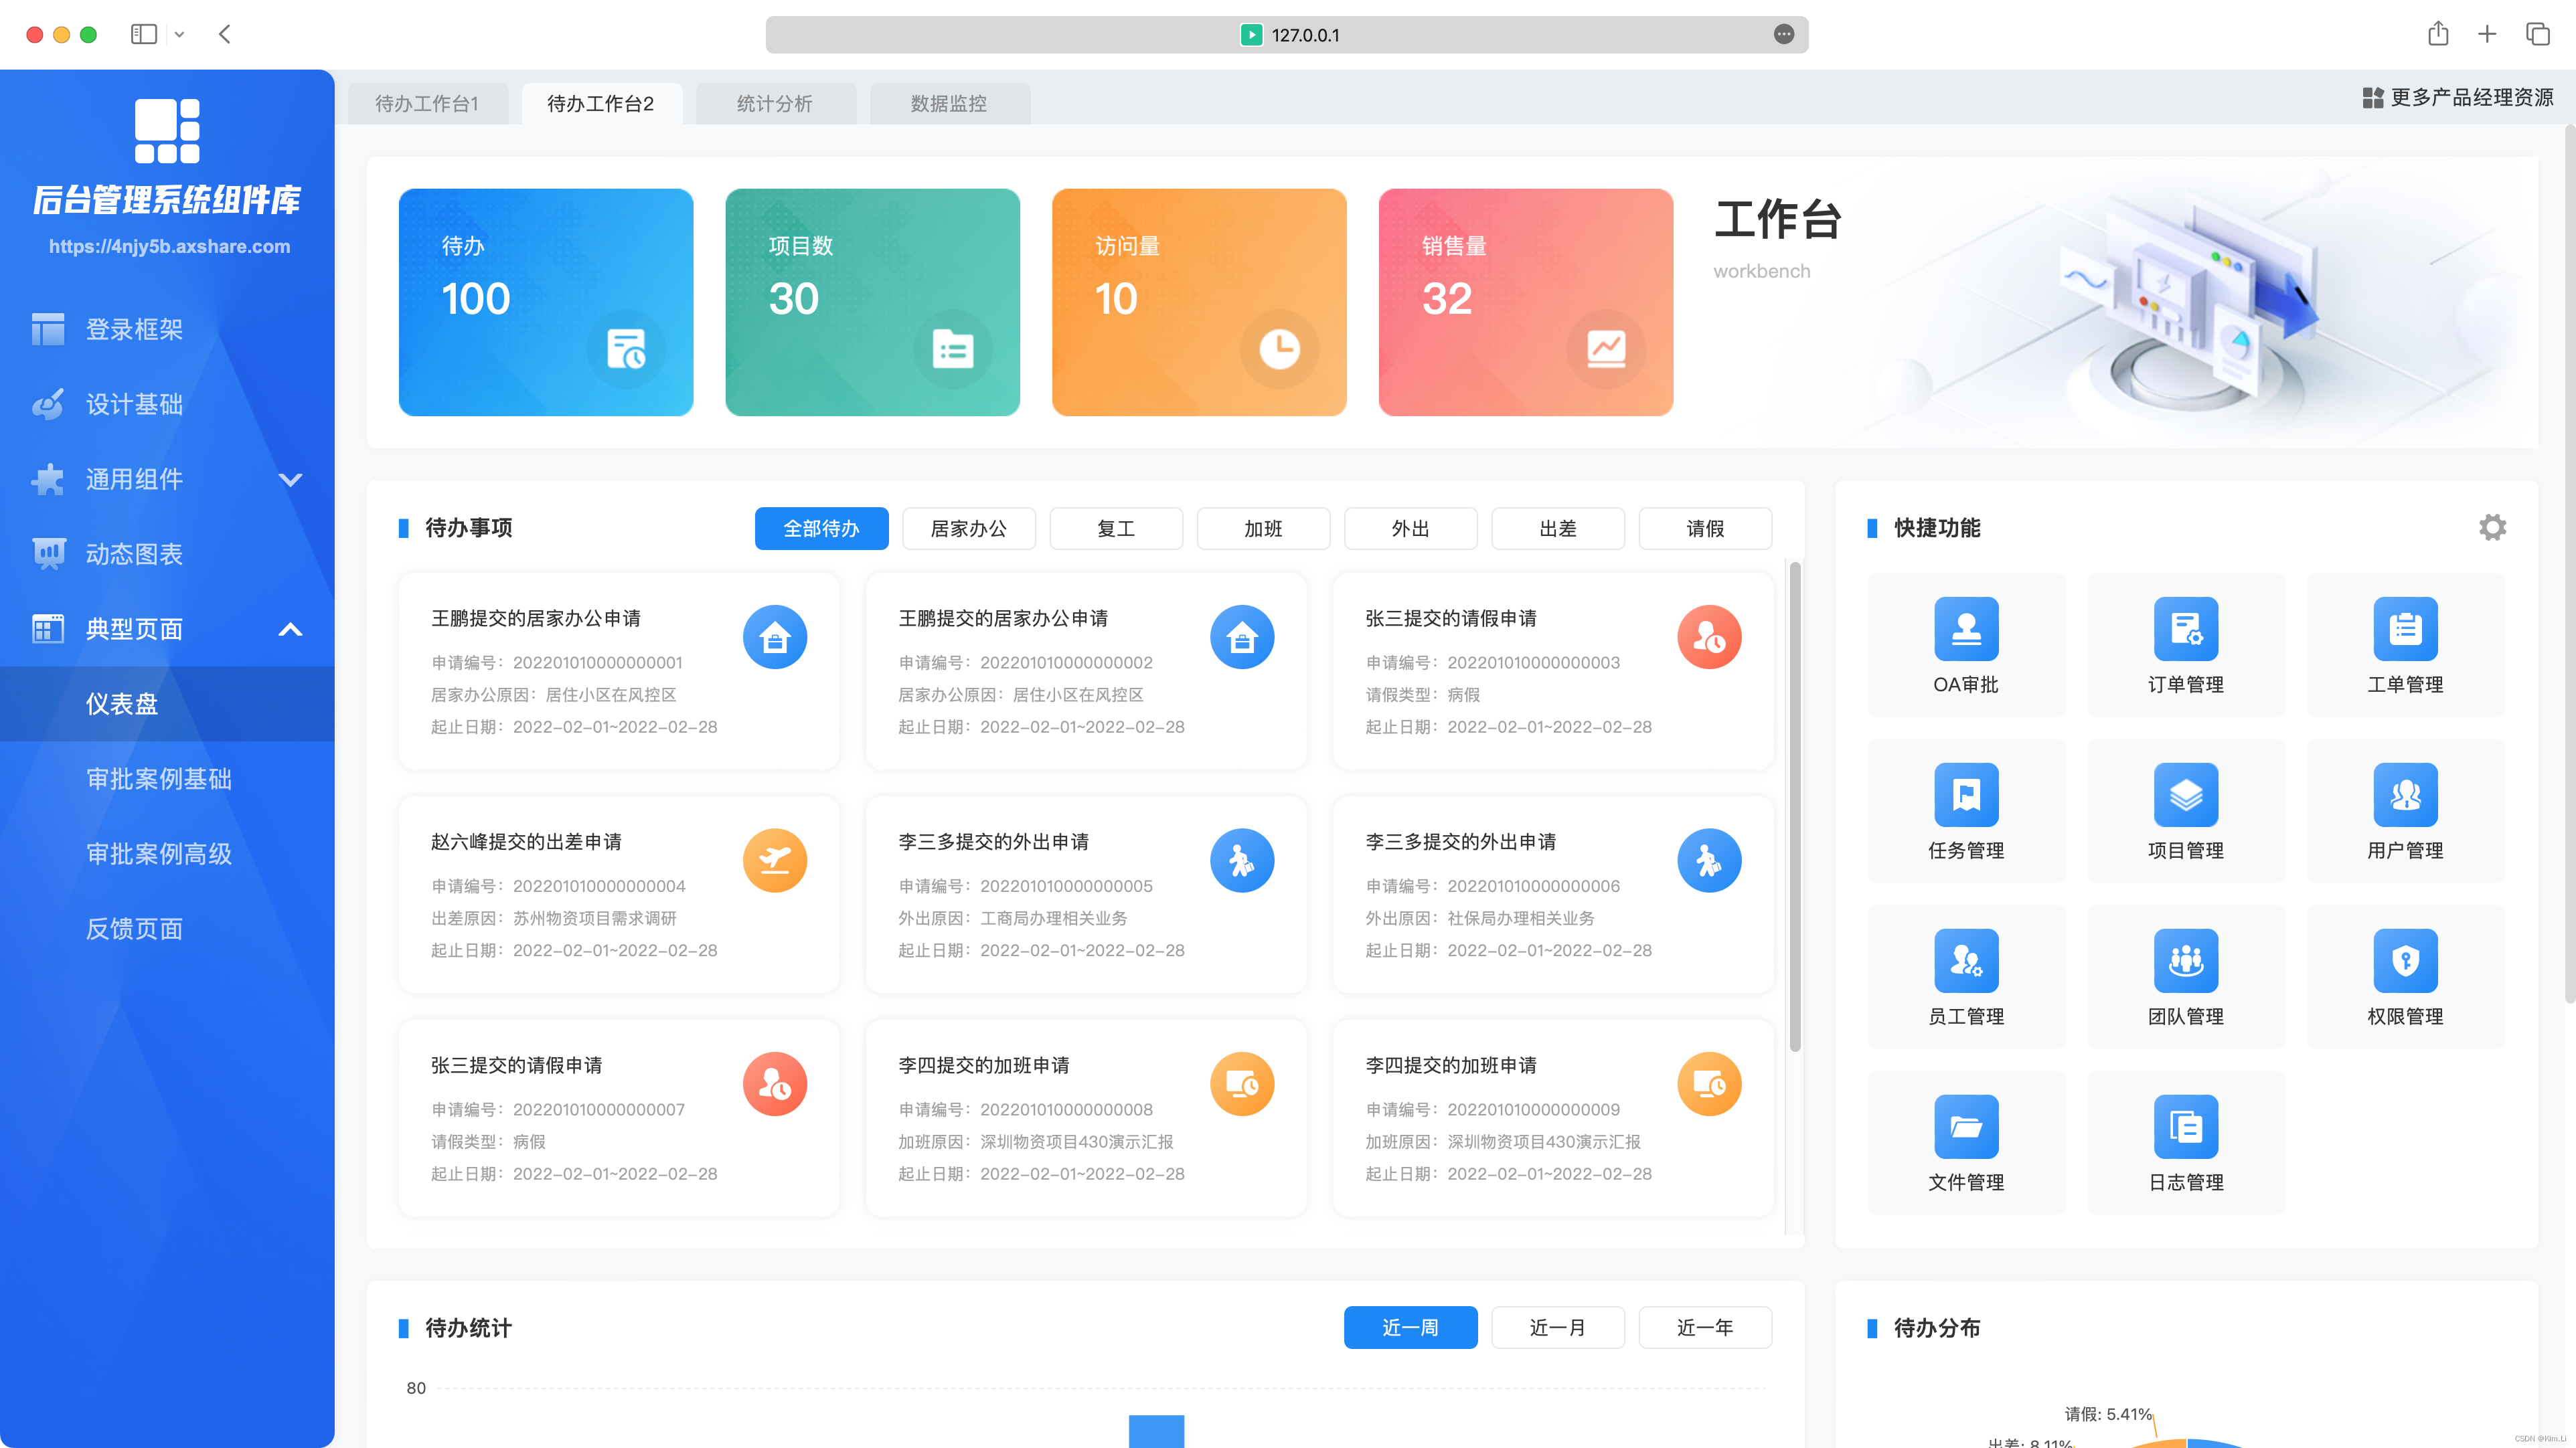The image size is (2576, 1448).
Task: Collapse the 典型页面 menu chevron
Action: click(x=290, y=630)
